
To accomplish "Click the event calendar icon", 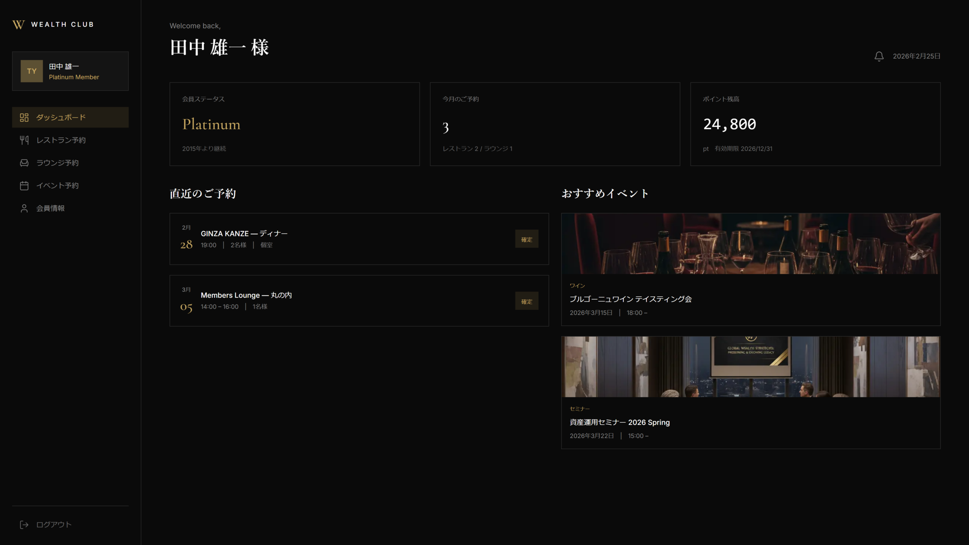I will (24, 185).
